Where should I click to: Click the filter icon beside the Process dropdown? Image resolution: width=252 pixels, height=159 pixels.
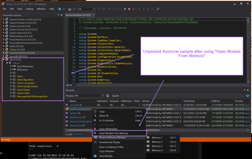108,96
